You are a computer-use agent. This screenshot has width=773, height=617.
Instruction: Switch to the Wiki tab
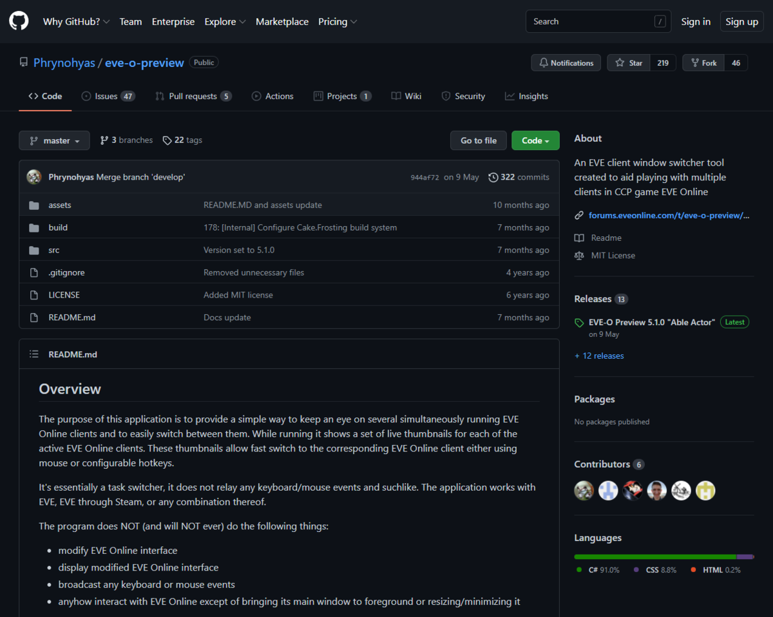click(x=406, y=96)
